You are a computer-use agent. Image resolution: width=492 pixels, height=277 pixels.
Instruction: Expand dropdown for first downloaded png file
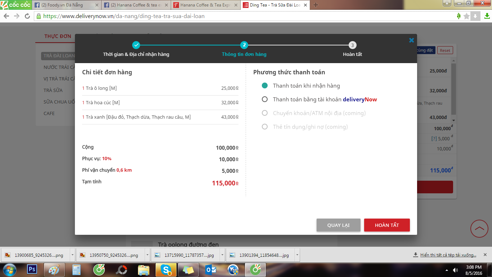[x=72, y=255]
